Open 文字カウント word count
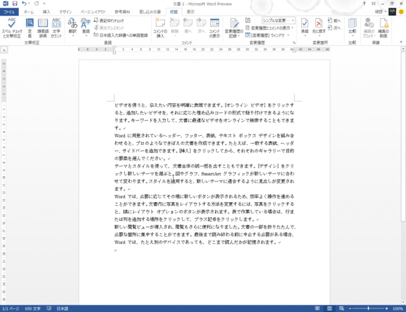 [56, 28]
